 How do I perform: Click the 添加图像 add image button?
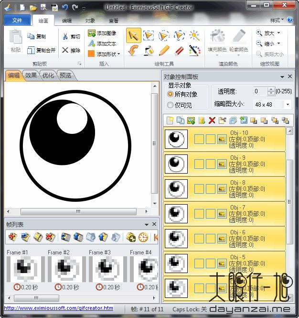102,33
